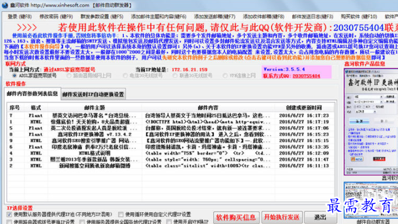Image resolution: width=398 pixels, height=224 pixels.
Task: Open 添加收件邮箱(键F8) menu
Action: point(264,17)
